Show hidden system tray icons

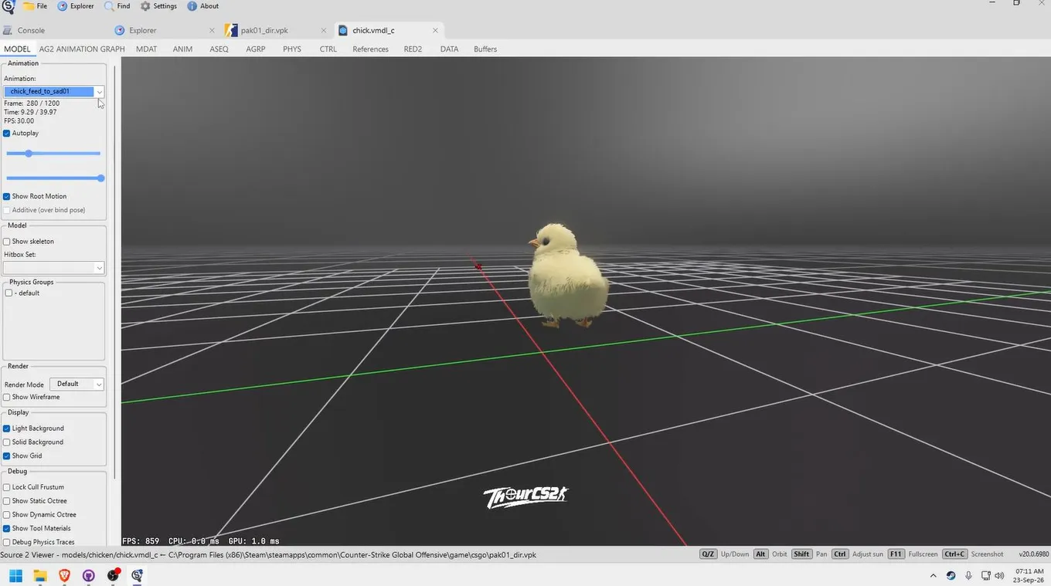point(933,576)
